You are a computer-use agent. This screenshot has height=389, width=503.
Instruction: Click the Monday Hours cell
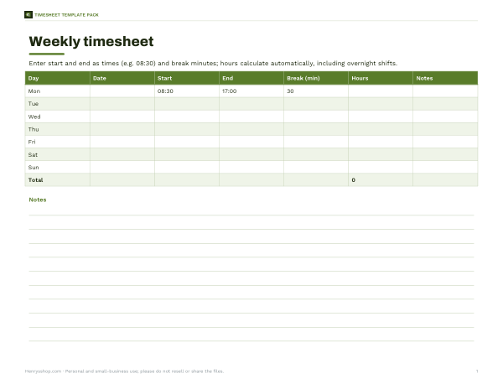click(x=381, y=91)
